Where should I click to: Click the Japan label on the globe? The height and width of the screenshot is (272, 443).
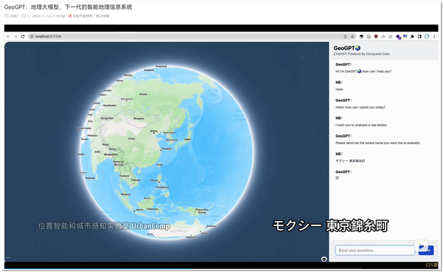tap(188, 140)
